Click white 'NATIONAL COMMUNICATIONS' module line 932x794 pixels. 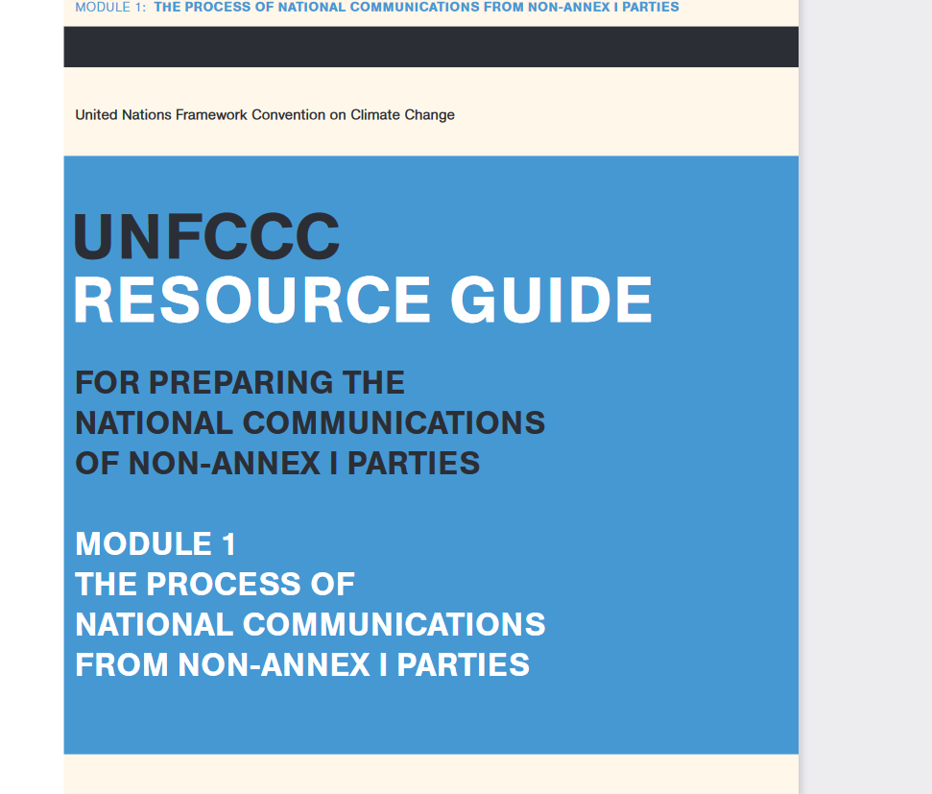click(x=310, y=624)
